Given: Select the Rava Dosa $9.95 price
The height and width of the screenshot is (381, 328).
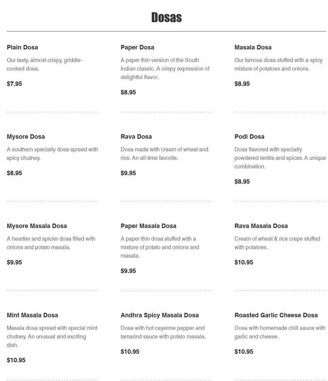Looking at the screenshot, I should coord(128,173).
